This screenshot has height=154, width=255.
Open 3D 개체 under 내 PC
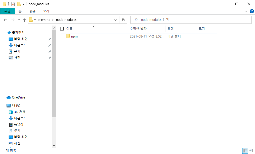(20, 112)
